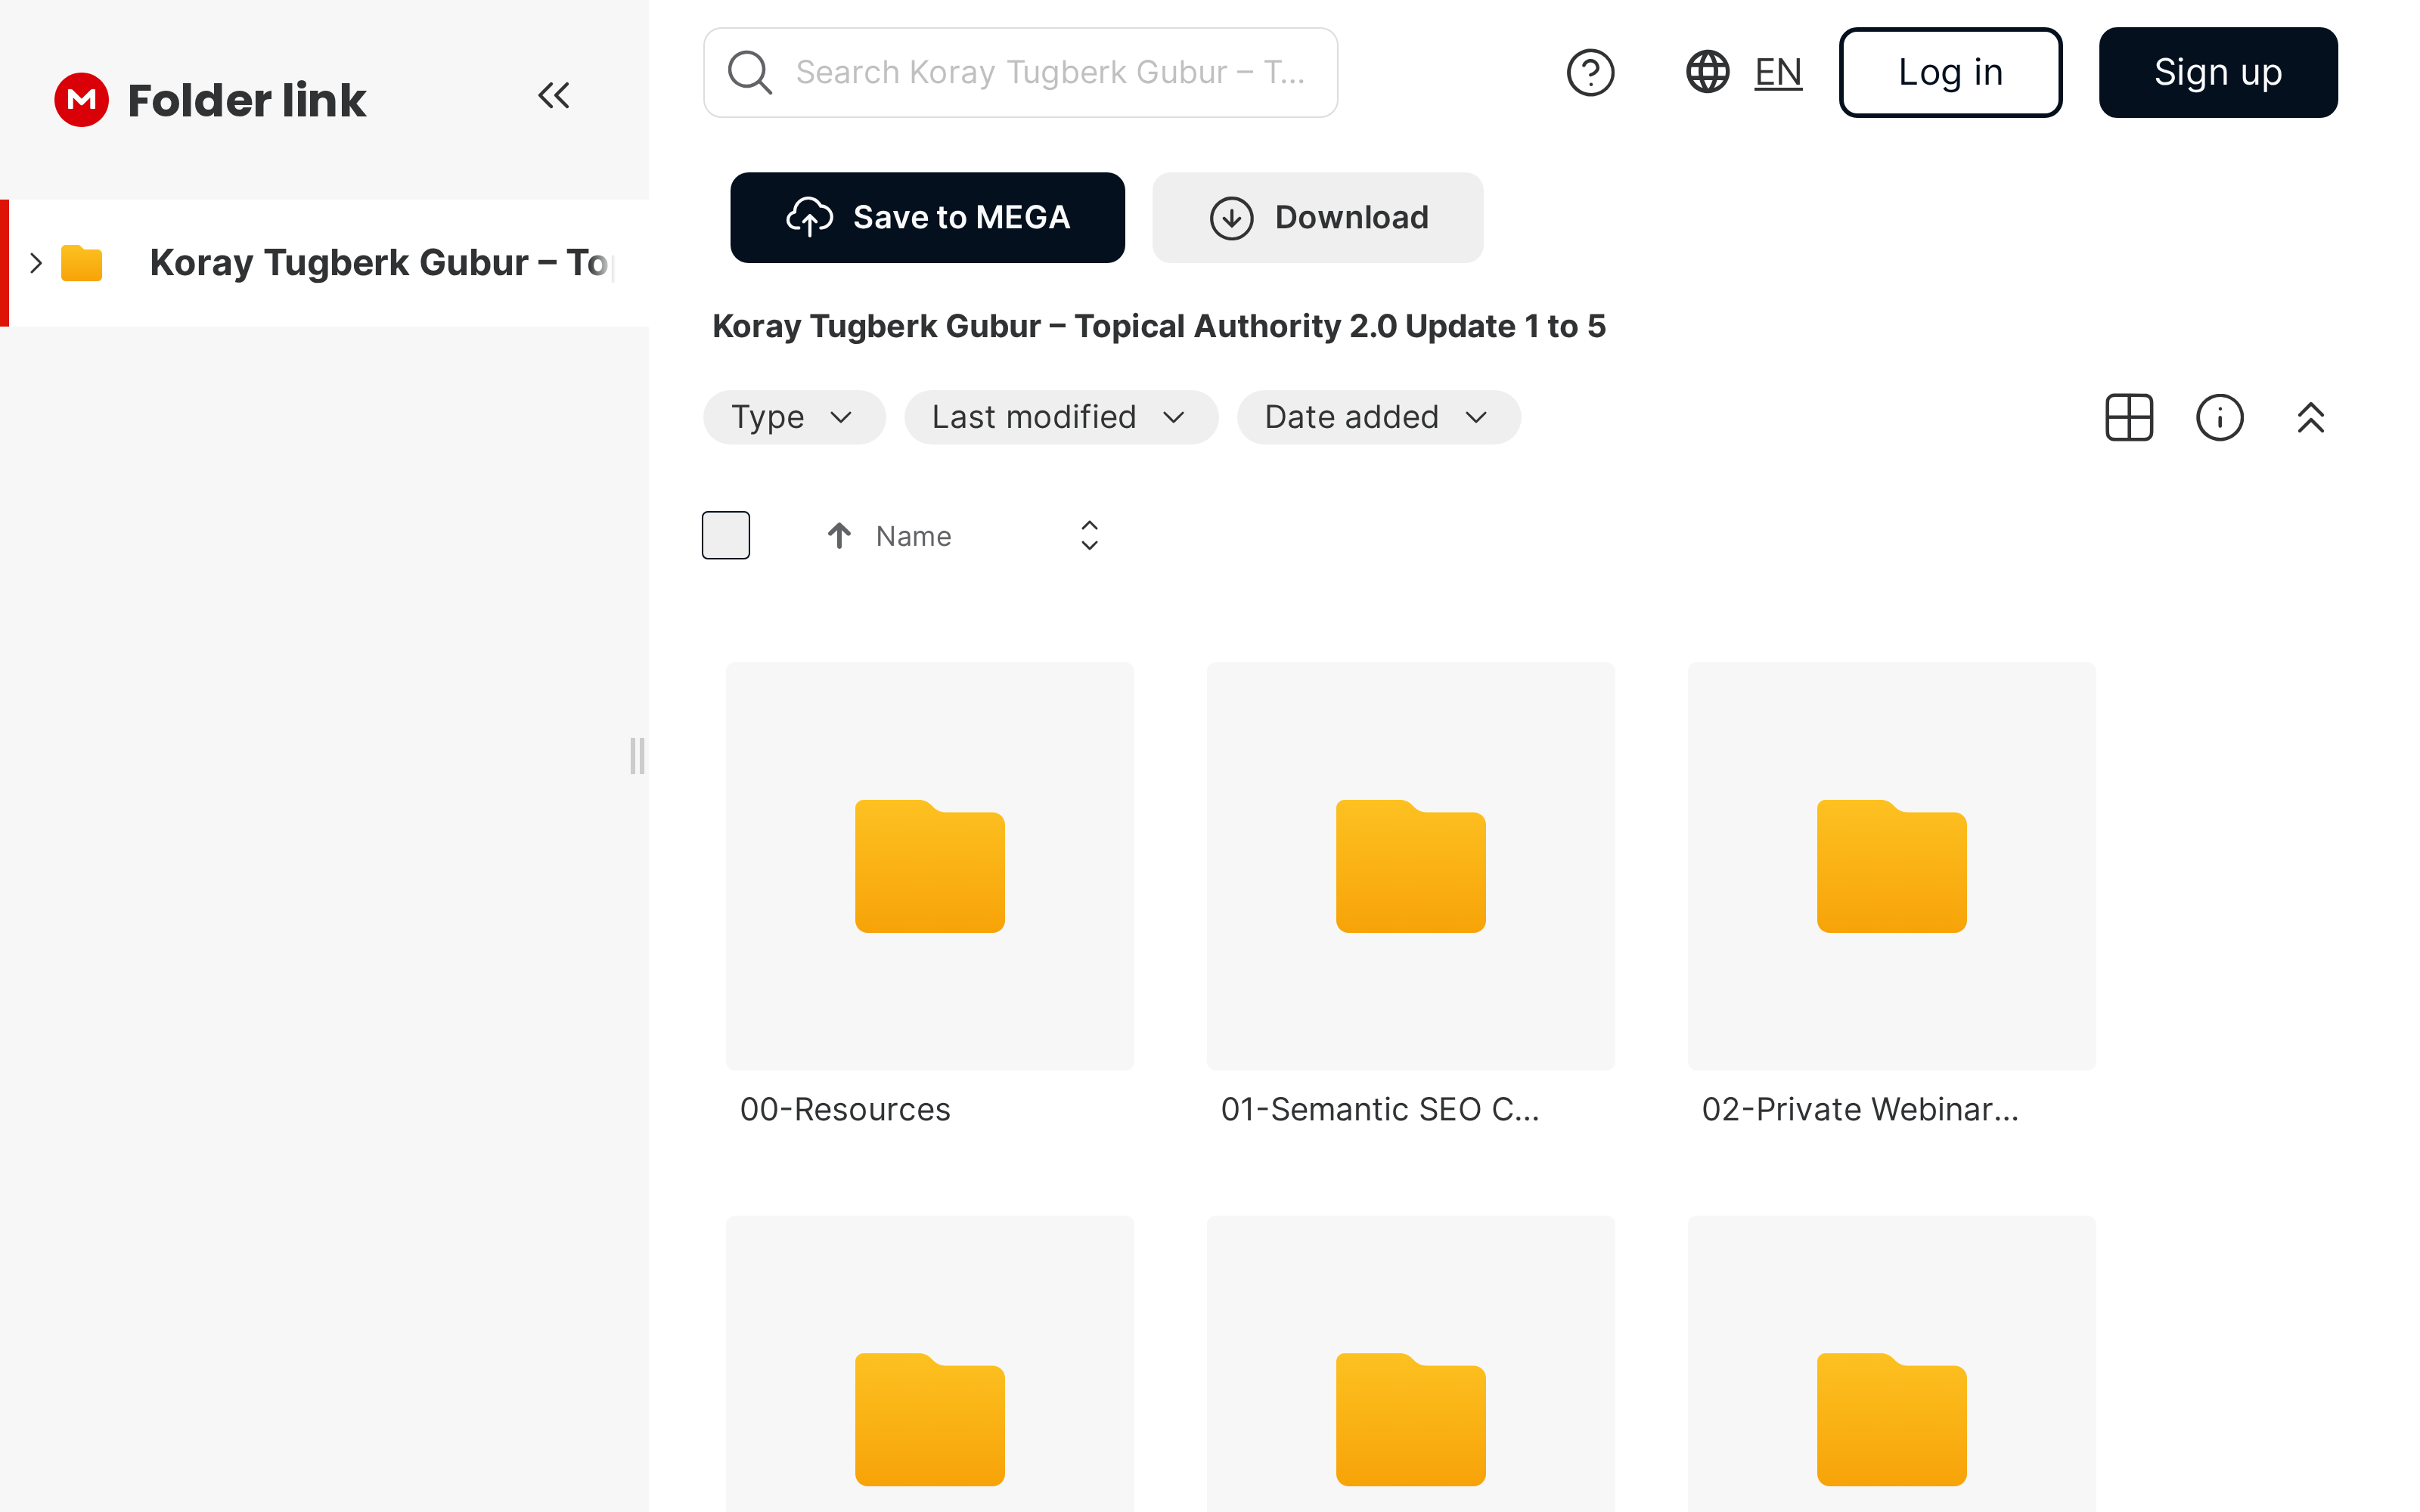
Task: Click the Folder link heading
Action: click(247, 100)
